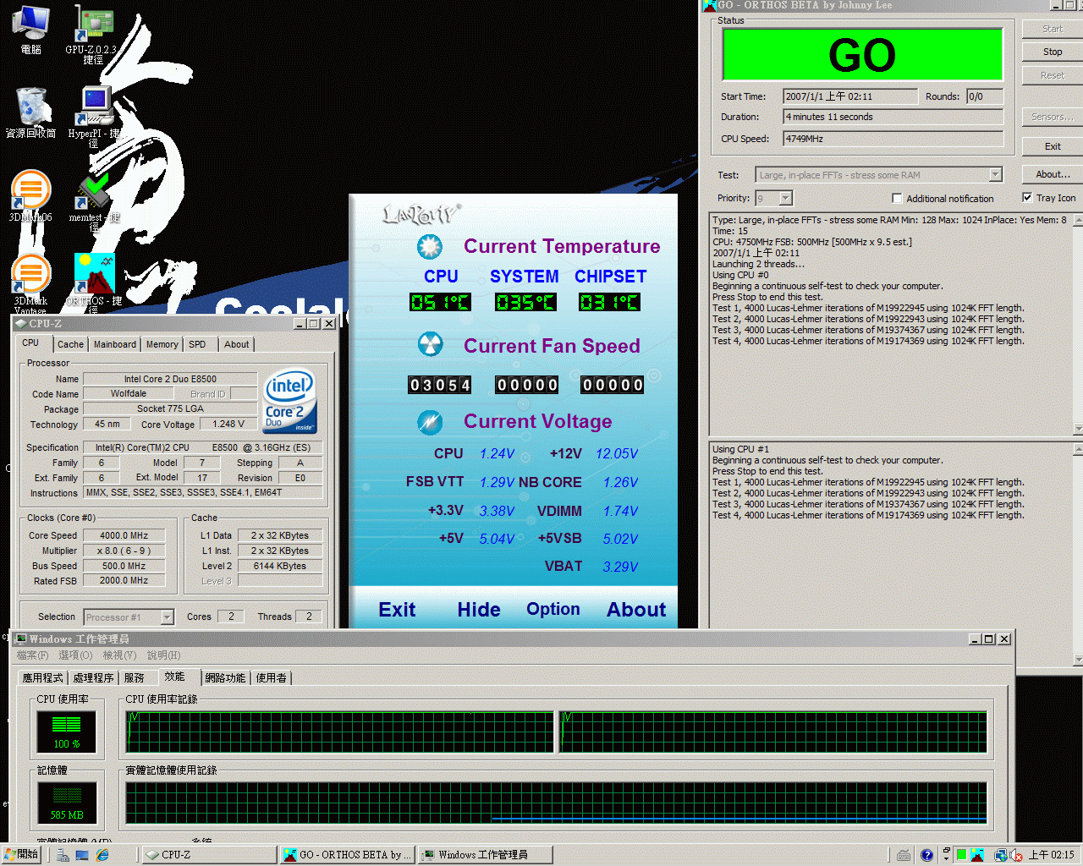Select Windows 工作管理員 taskbar button
The height and width of the screenshot is (866, 1083).
(486, 855)
